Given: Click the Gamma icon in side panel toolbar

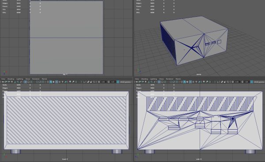Looking at the screenshot, I should pos(242,82).
